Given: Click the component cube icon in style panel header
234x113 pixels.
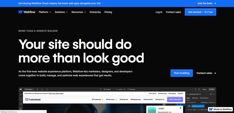Looking at the screenshot, I should coord(211,94).
